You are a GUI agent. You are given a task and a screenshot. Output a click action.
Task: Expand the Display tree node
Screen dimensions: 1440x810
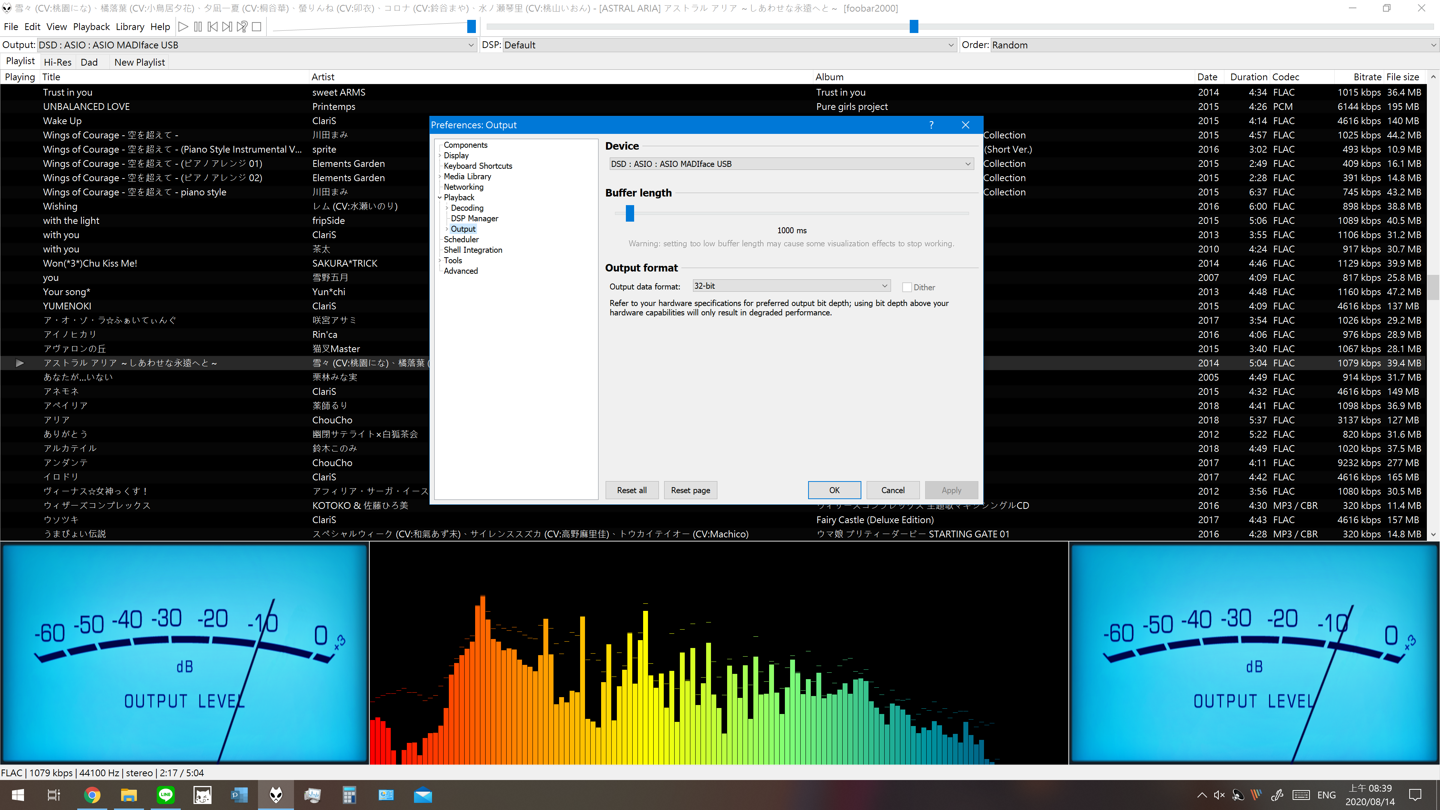(x=439, y=155)
